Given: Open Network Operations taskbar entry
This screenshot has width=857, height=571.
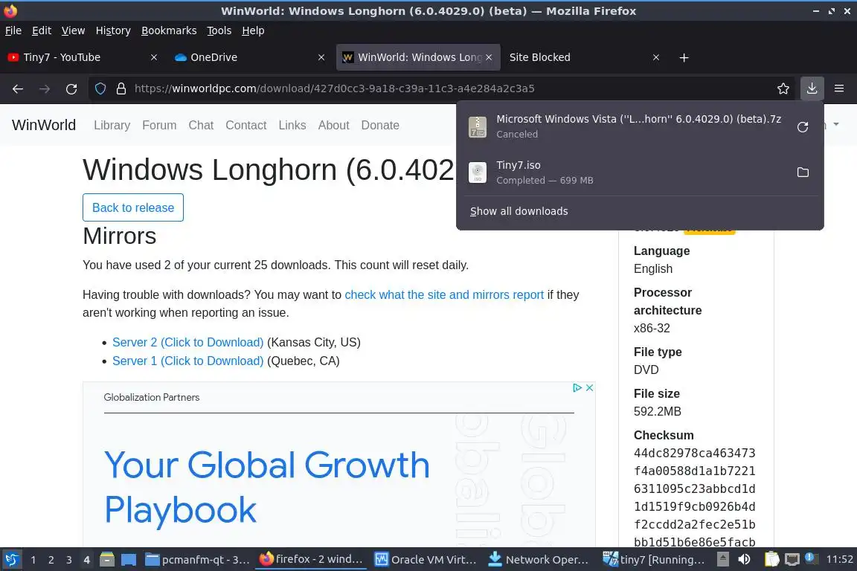Looking at the screenshot, I should click(x=539, y=560).
